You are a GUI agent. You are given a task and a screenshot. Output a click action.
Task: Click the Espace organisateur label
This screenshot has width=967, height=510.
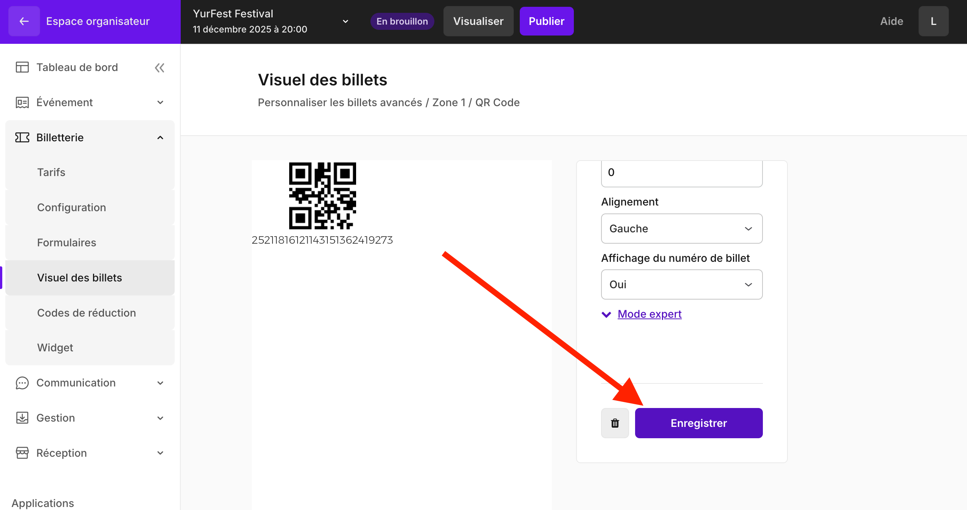click(x=98, y=21)
